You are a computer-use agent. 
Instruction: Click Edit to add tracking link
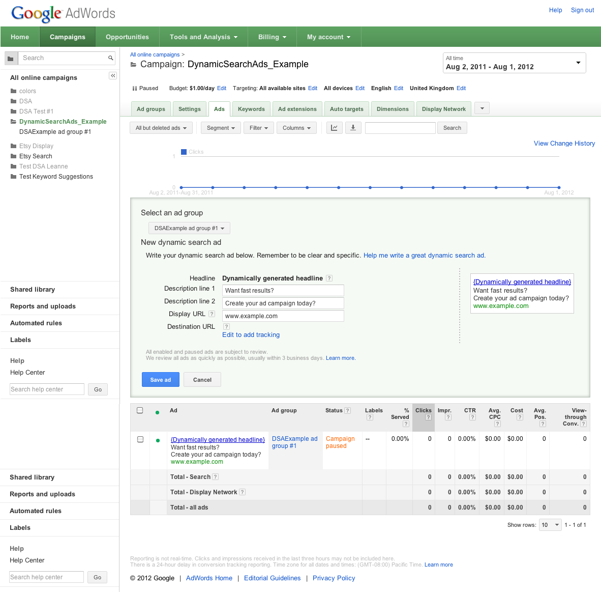point(251,334)
